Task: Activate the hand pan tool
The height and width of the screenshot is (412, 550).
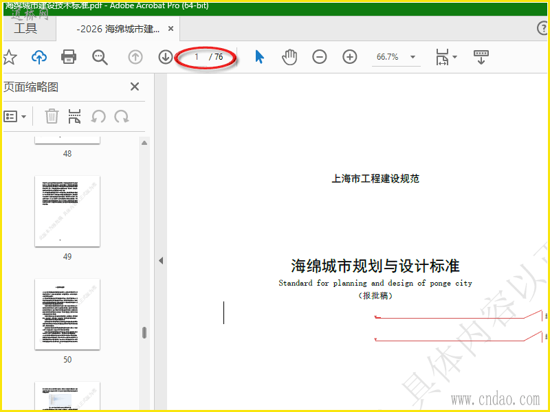Action: (x=289, y=57)
